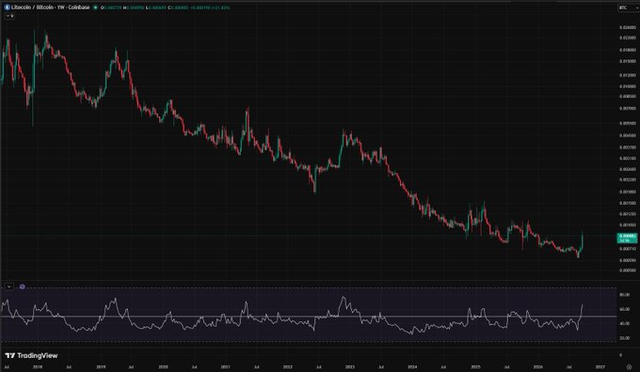This screenshot has height=372, width=640.
Task: Open the TradingView logo link
Action: click(x=31, y=356)
